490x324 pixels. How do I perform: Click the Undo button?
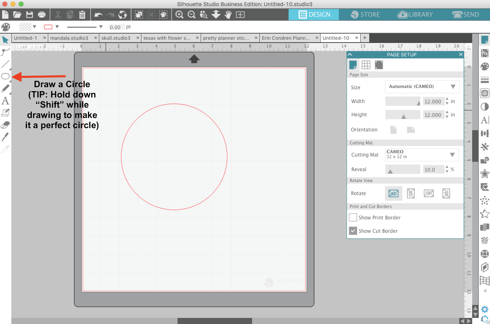pyautogui.click(x=98, y=14)
